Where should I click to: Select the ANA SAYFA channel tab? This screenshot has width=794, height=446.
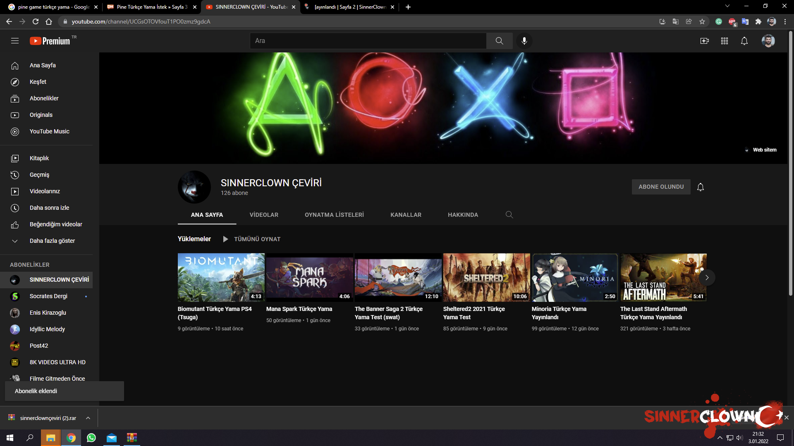pos(207,215)
